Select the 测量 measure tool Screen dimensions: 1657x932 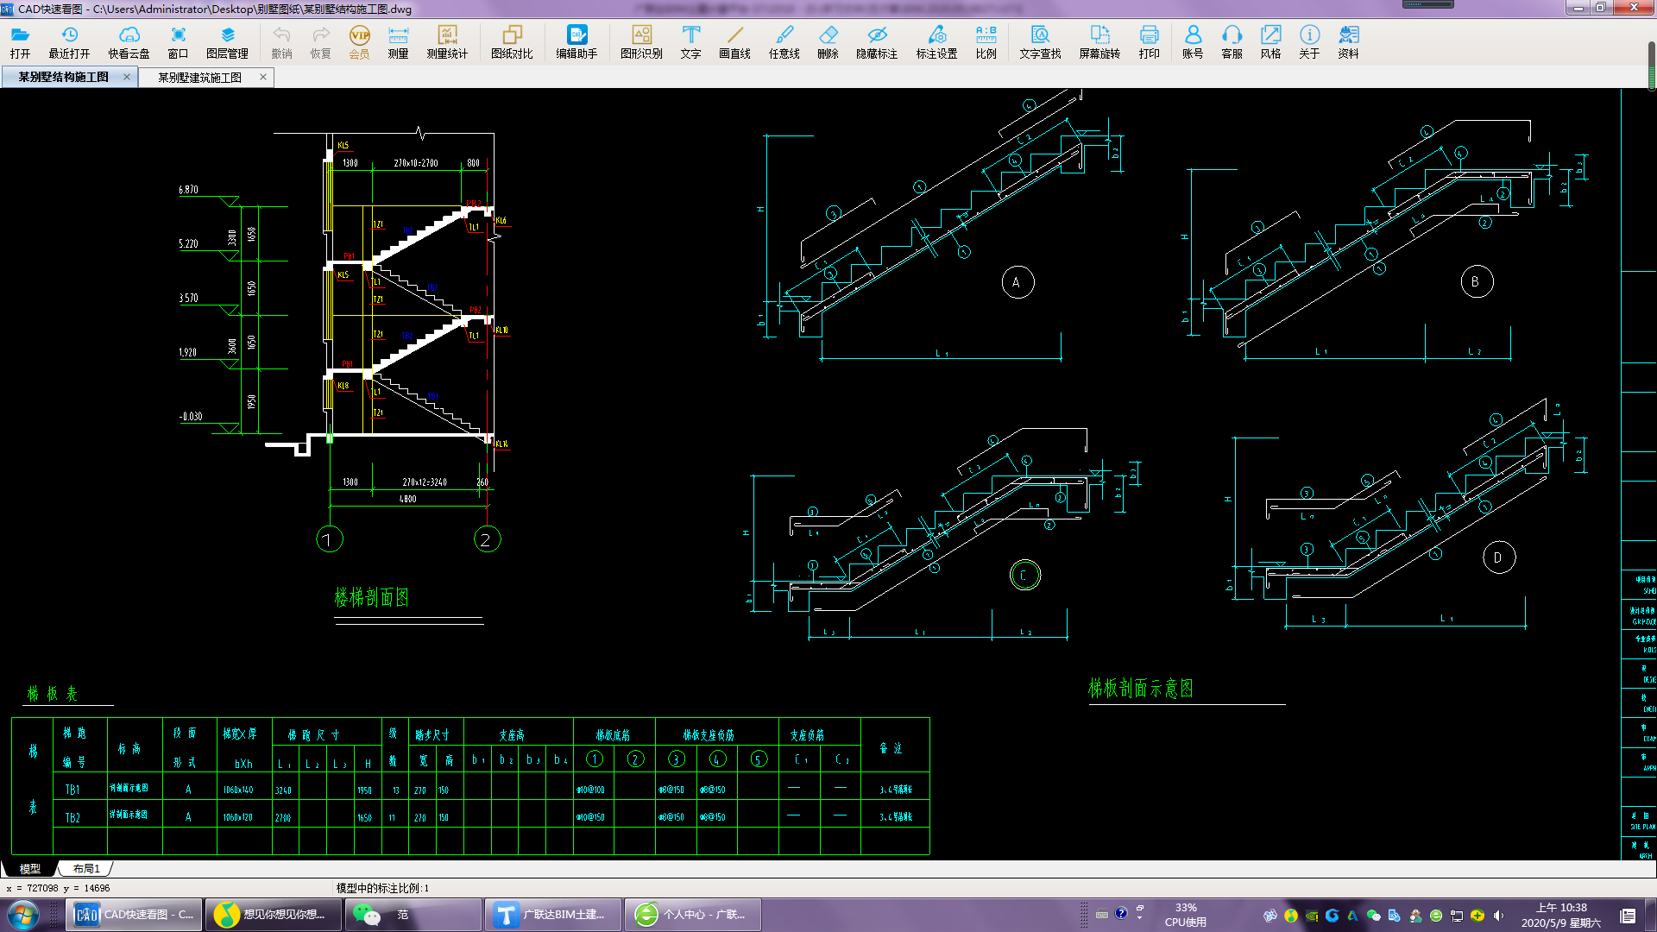tap(398, 42)
